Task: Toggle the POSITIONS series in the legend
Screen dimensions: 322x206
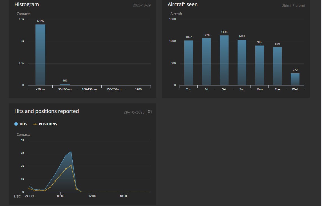Action: [48, 124]
